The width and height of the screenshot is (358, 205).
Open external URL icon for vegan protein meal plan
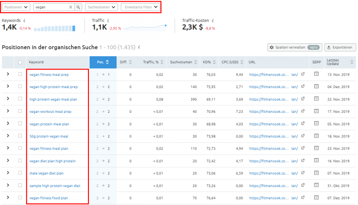[x=303, y=123]
